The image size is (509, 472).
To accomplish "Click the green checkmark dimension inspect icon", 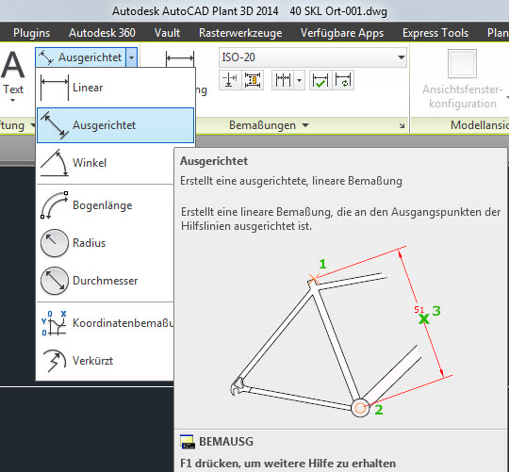I will [320, 80].
